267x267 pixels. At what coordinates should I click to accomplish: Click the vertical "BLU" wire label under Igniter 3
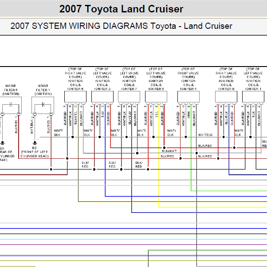[103, 114]
